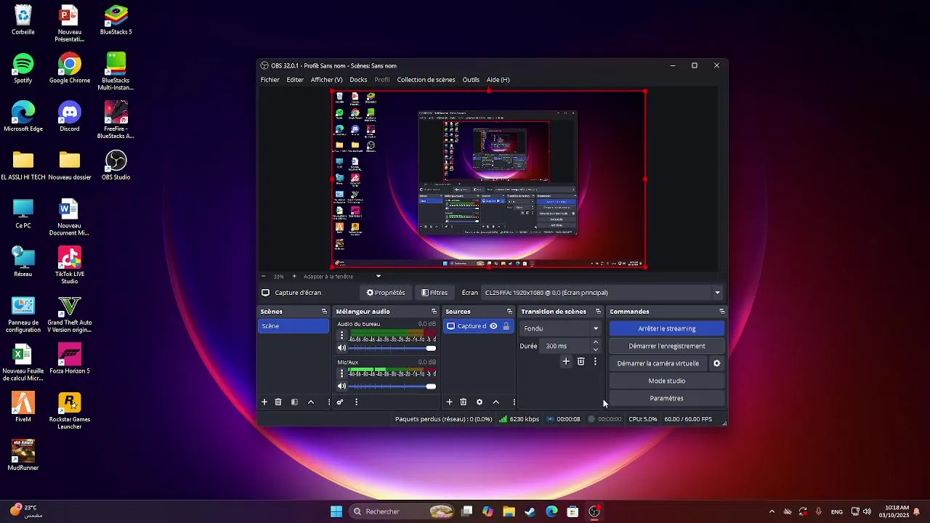
Task: Open Audio du bureau options menu
Action: click(x=342, y=336)
